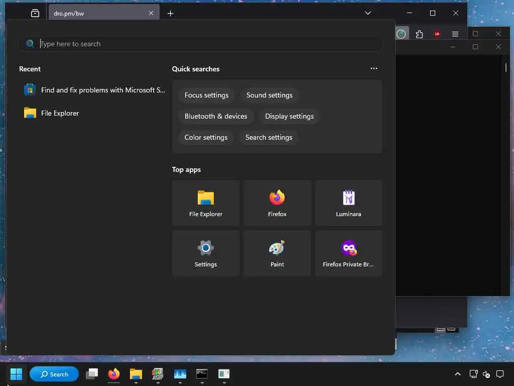Open Firefox View icon left of tabs
The height and width of the screenshot is (386, 514).
coord(35,14)
